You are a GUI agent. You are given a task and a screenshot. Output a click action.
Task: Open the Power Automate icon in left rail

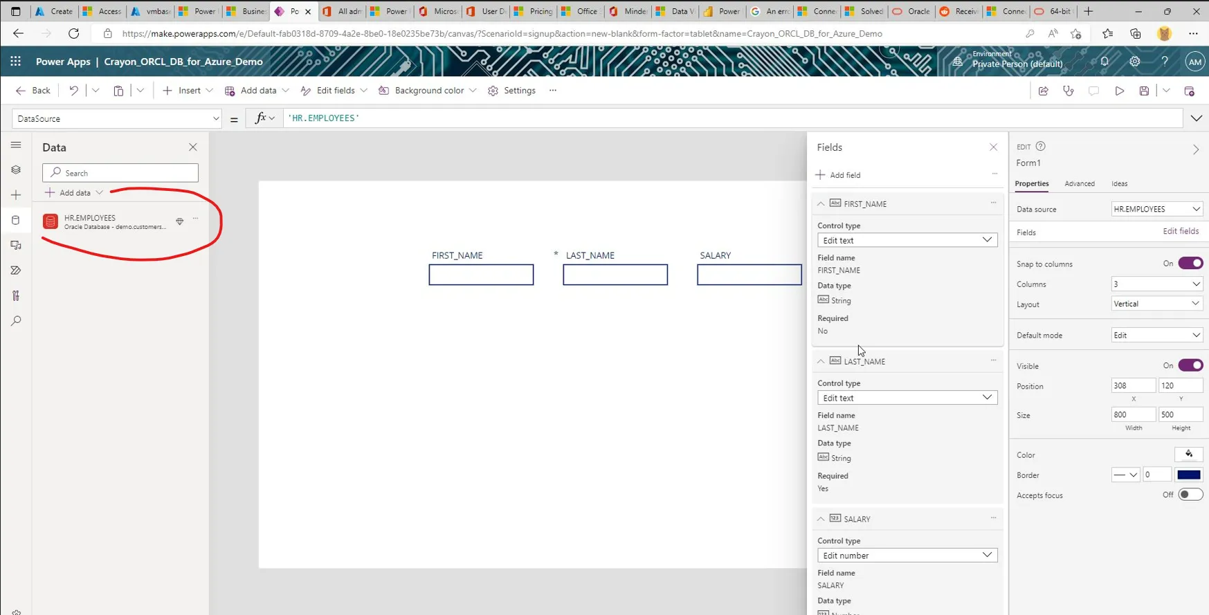(x=16, y=270)
